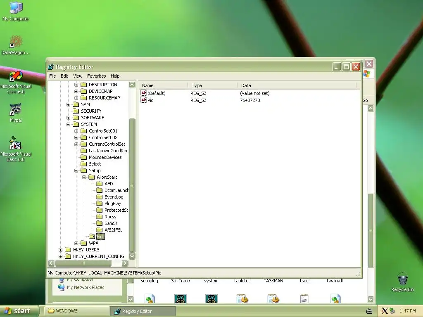This screenshot has height=317, width=423.
Task: Launch the Mypal browser shortcut
Action: click(16, 109)
